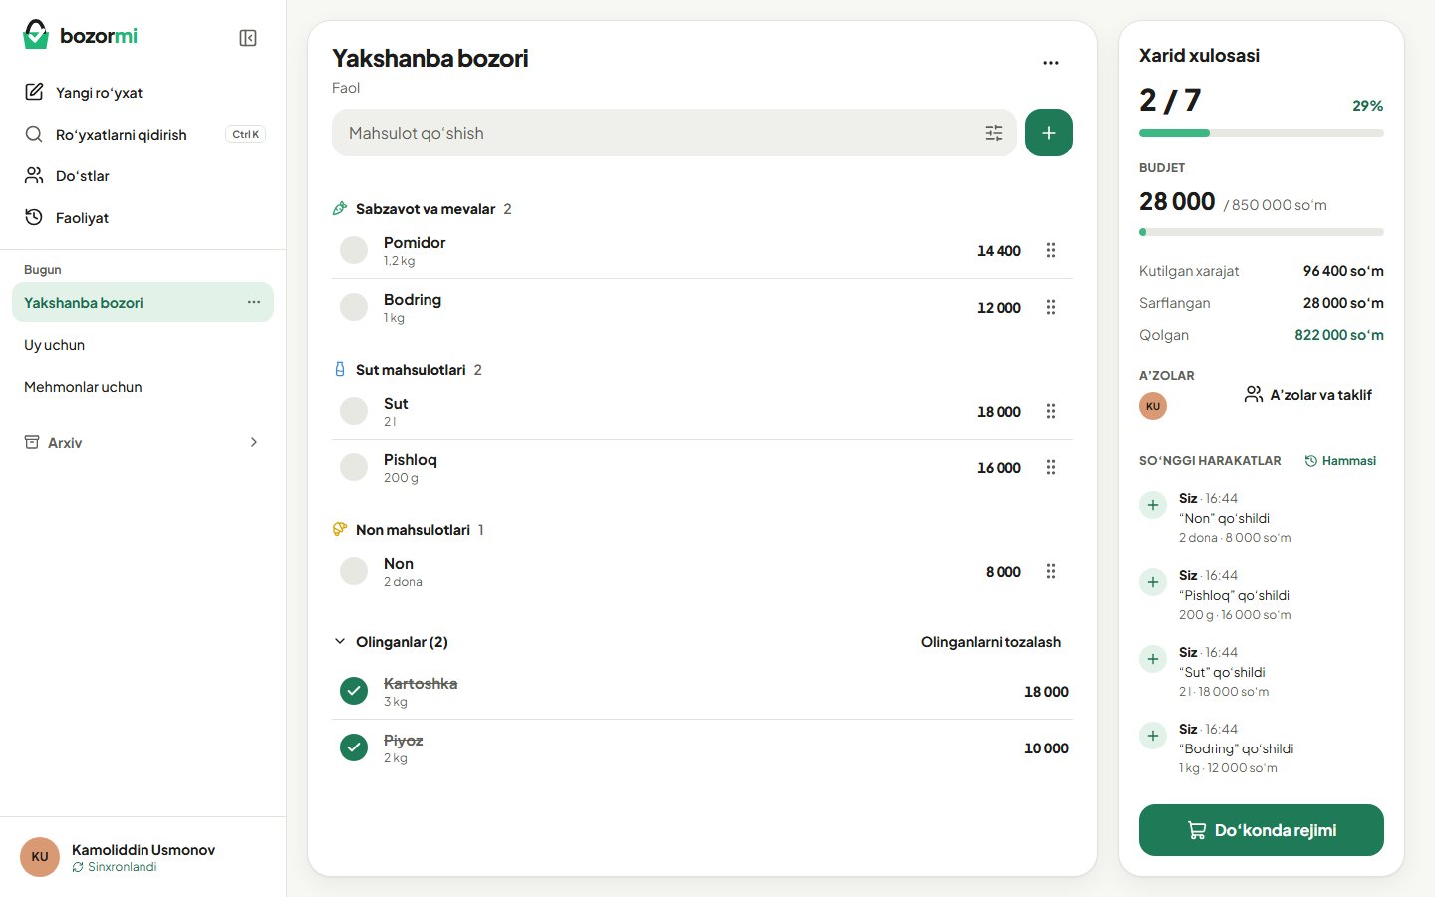Select Yakshanba bozori list in sidebar
This screenshot has width=1435, height=897.
click(x=143, y=302)
